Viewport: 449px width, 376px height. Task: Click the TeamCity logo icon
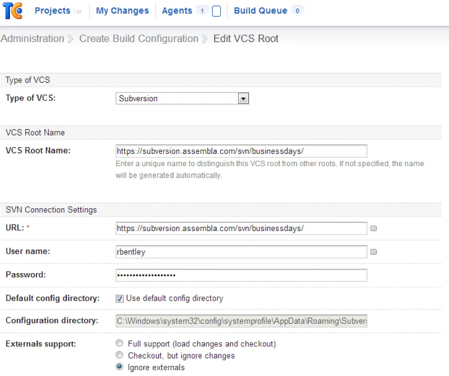[x=12, y=11]
